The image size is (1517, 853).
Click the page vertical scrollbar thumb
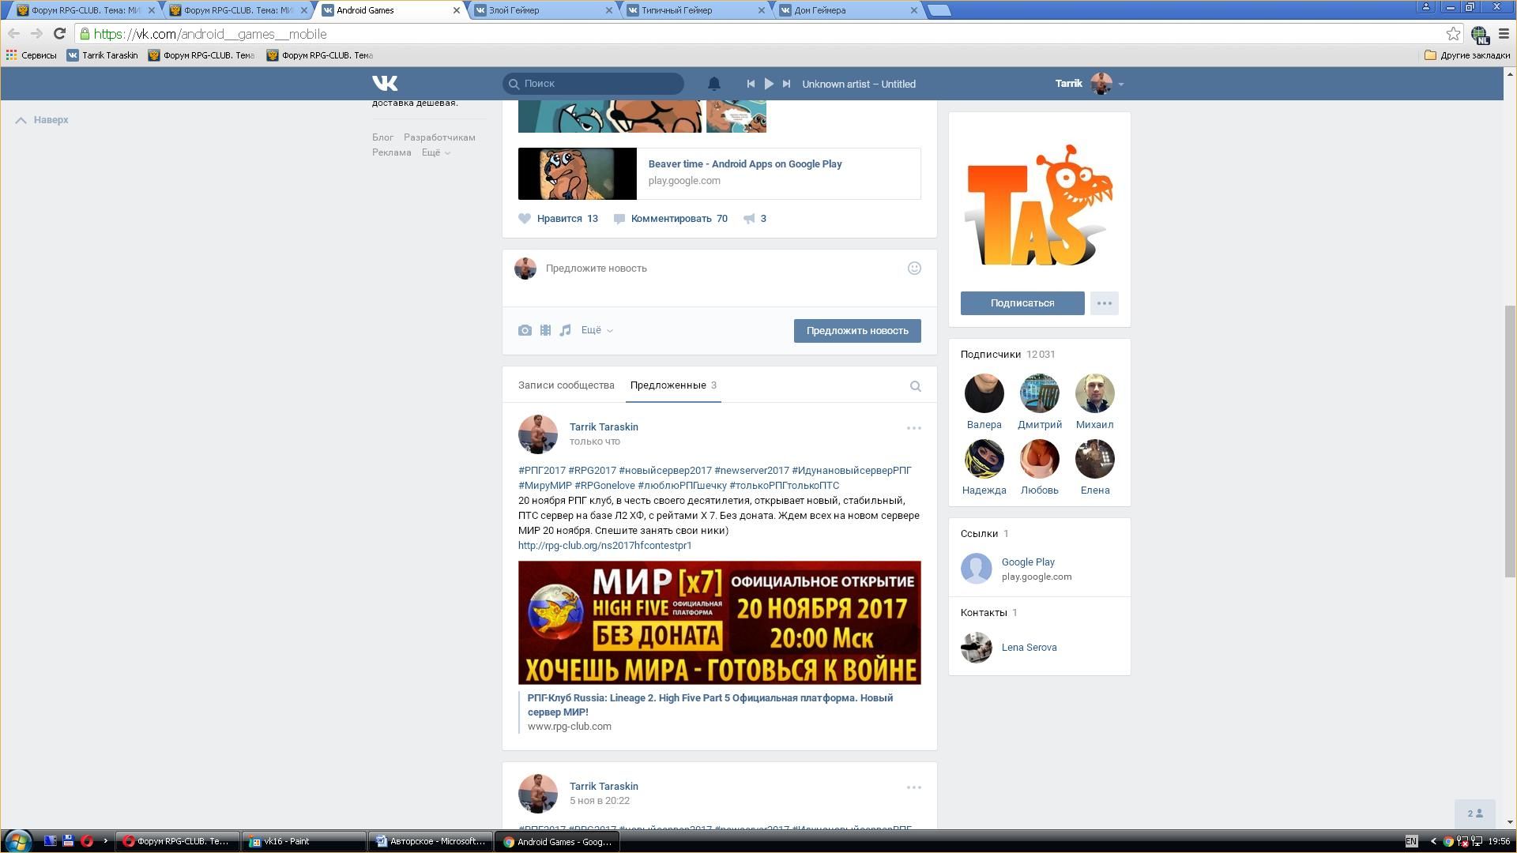tap(1510, 441)
